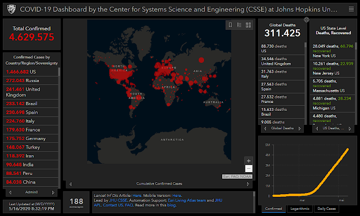Click 34.546 deaths United Kingdom entry
The width and height of the screenshot is (360, 216).
coord(281,61)
